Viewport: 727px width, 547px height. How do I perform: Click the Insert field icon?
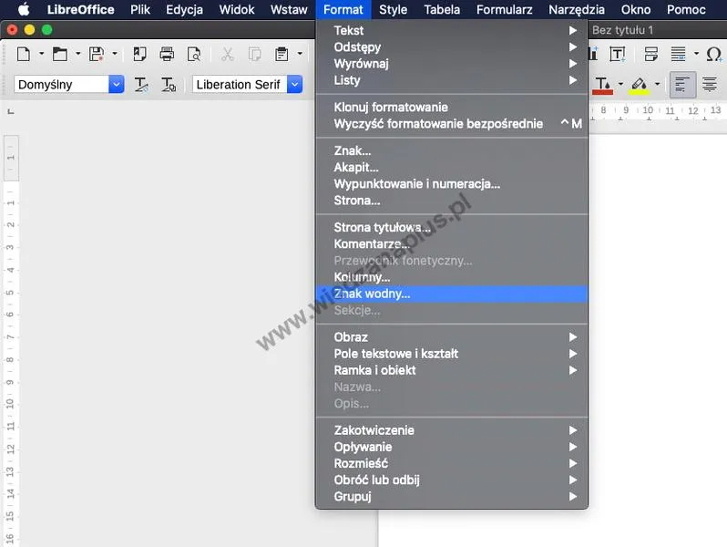tap(679, 54)
